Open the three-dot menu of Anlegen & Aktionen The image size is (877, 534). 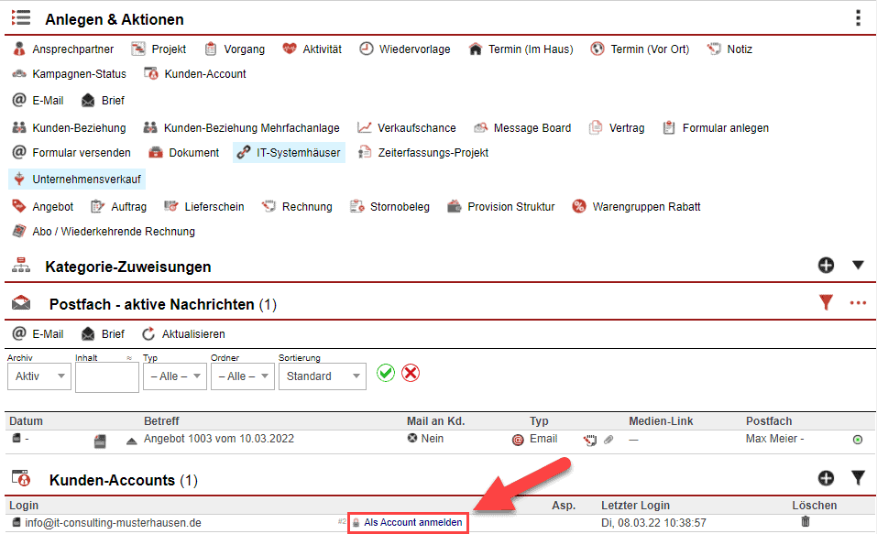point(858,18)
